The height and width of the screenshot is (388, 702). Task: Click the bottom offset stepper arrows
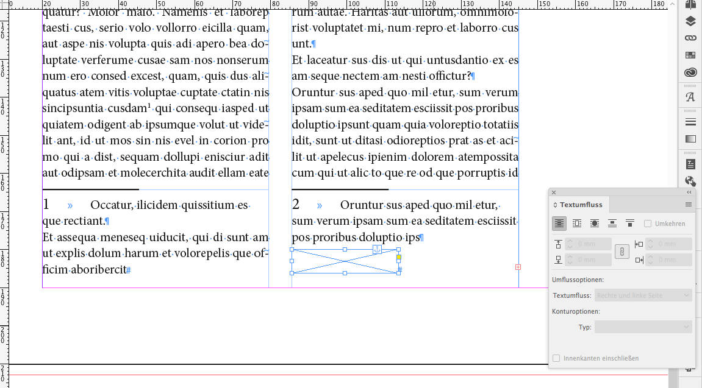[570, 259]
